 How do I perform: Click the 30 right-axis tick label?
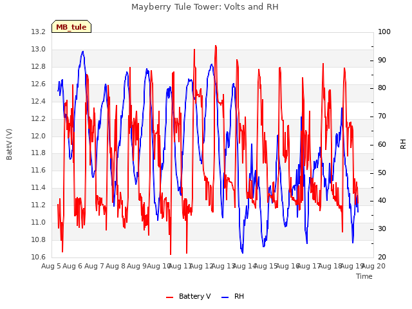coord(382,229)
